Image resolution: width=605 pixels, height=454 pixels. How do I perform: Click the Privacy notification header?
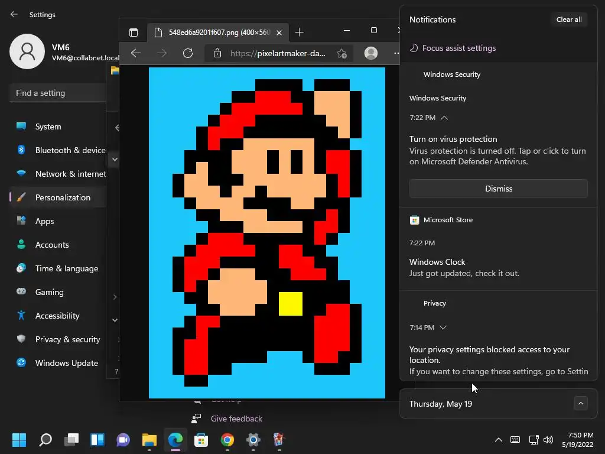pyautogui.click(x=435, y=303)
